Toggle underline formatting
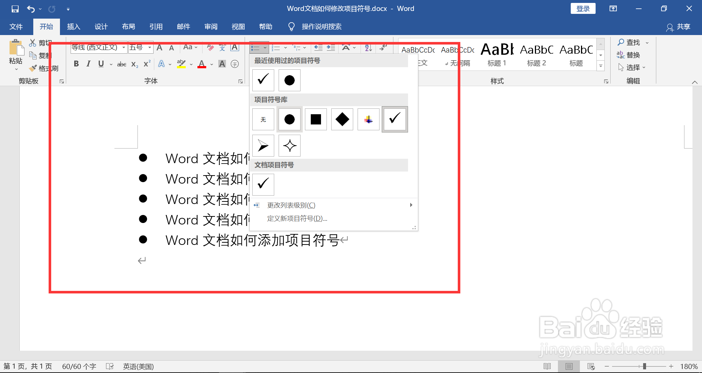The image size is (702, 373). pyautogui.click(x=101, y=64)
